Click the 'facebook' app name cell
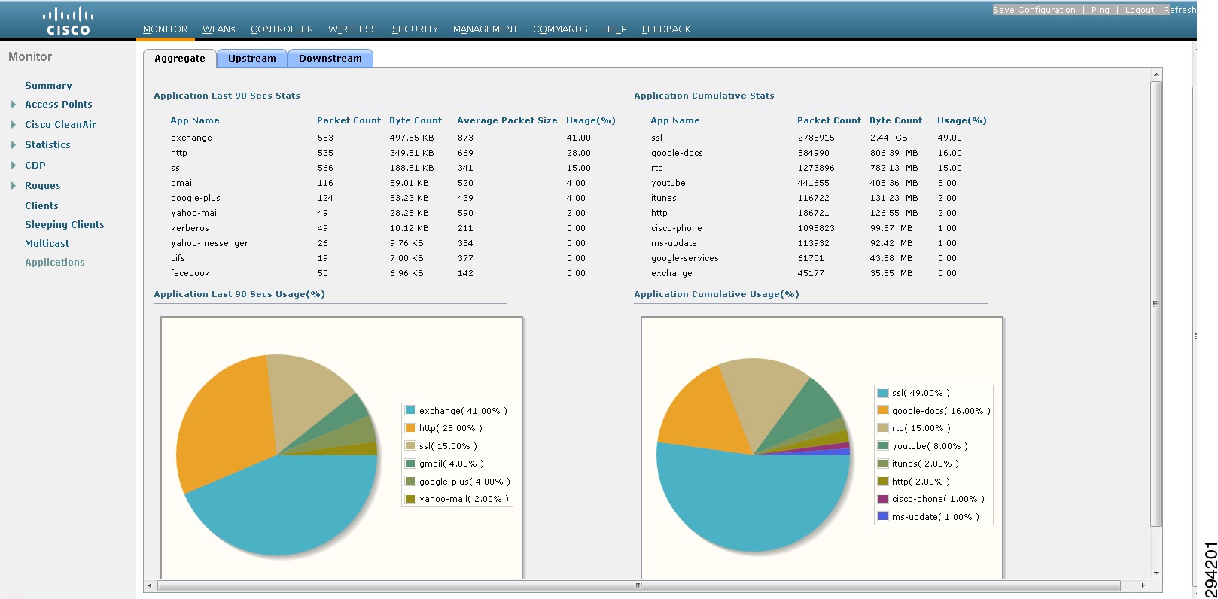Viewport: 1218px width, 599px height. 190,273
